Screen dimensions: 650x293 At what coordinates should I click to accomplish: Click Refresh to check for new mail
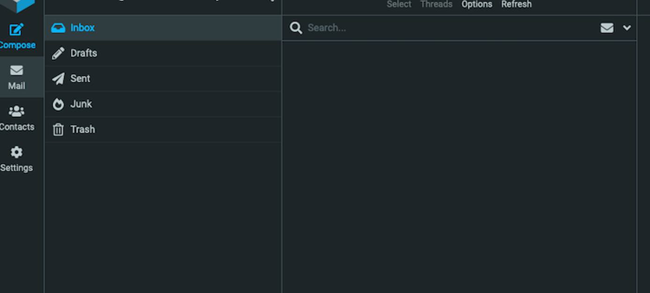click(516, 4)
